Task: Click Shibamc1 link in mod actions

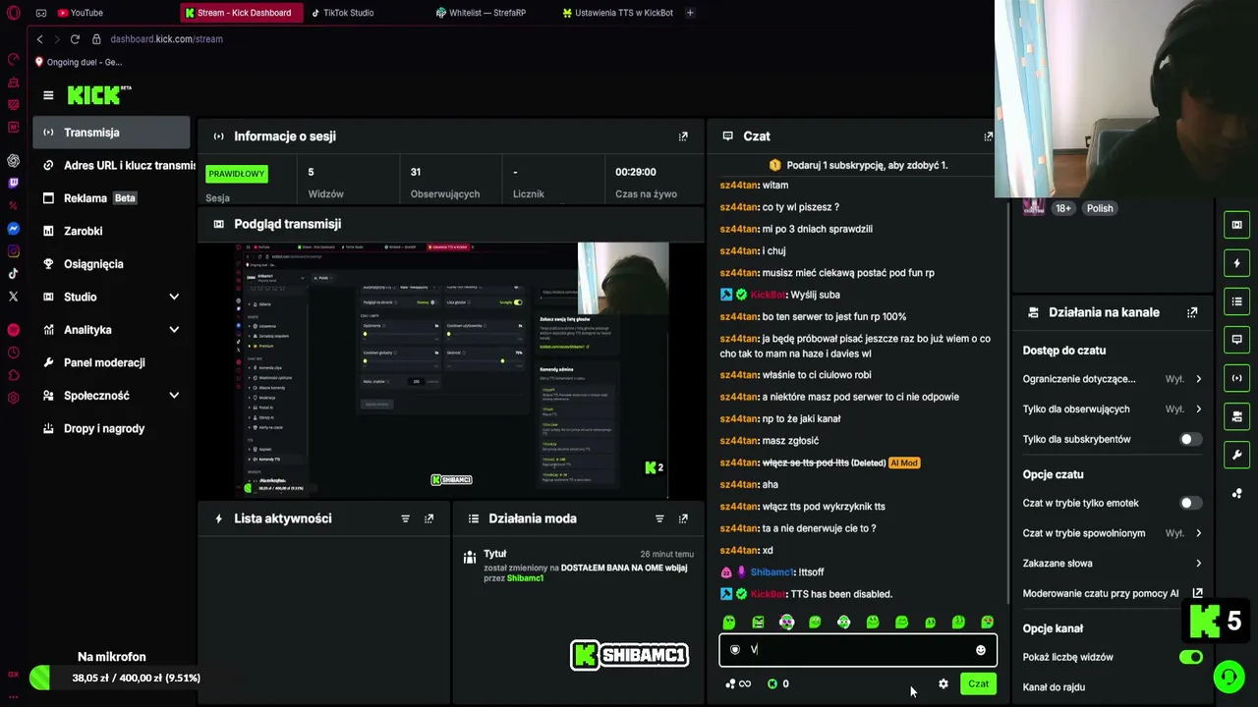Action: [x=525, y=578]
